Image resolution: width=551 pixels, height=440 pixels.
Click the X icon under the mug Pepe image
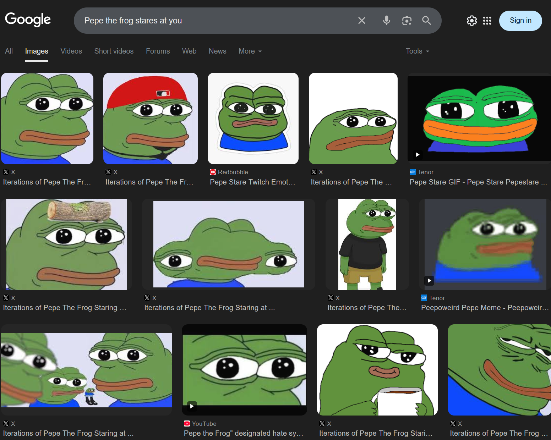point(322,423)
